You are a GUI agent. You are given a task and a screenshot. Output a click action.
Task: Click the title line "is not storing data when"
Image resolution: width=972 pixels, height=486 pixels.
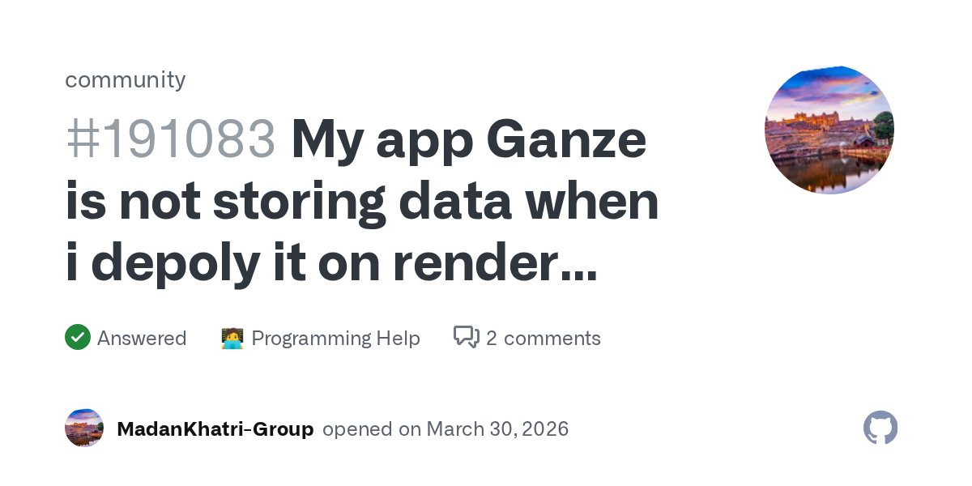pyautogui.click(x=362, y=202)
